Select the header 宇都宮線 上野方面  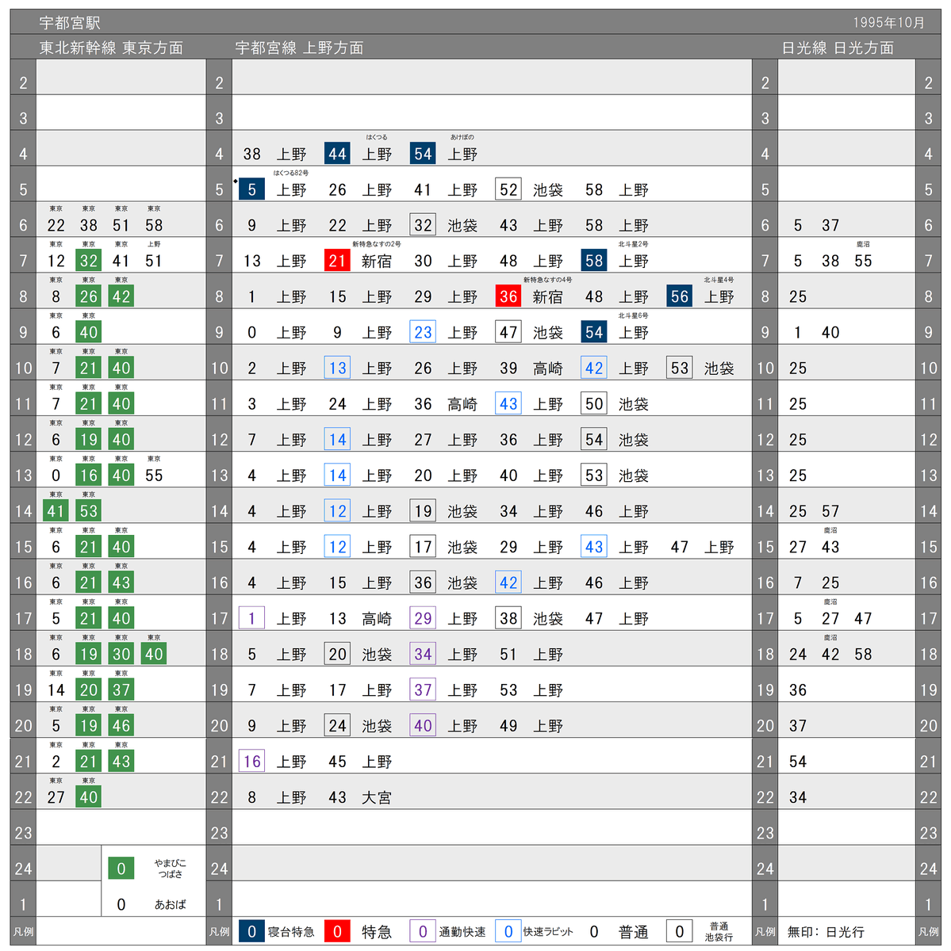[299, 48]
